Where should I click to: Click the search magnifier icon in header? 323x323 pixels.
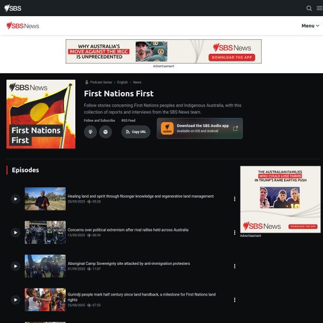[x=309, y=8]
